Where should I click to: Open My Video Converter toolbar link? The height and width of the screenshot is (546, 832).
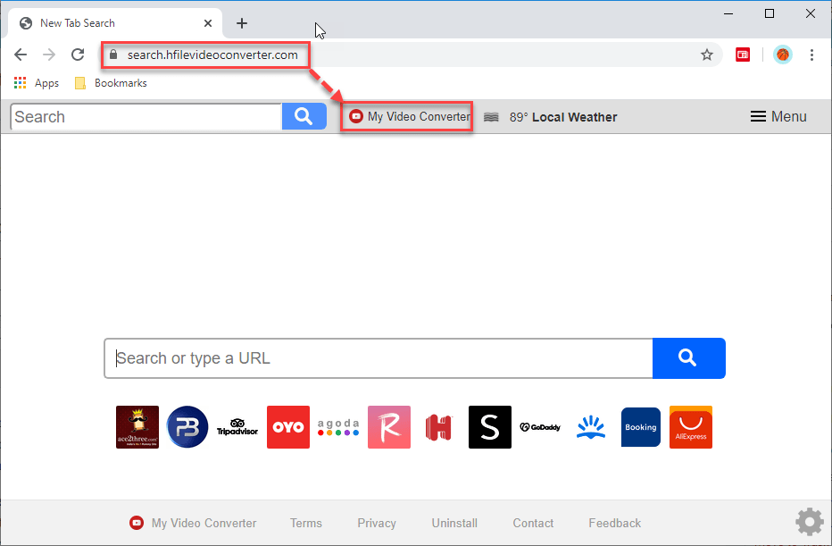tap(409, 116)
